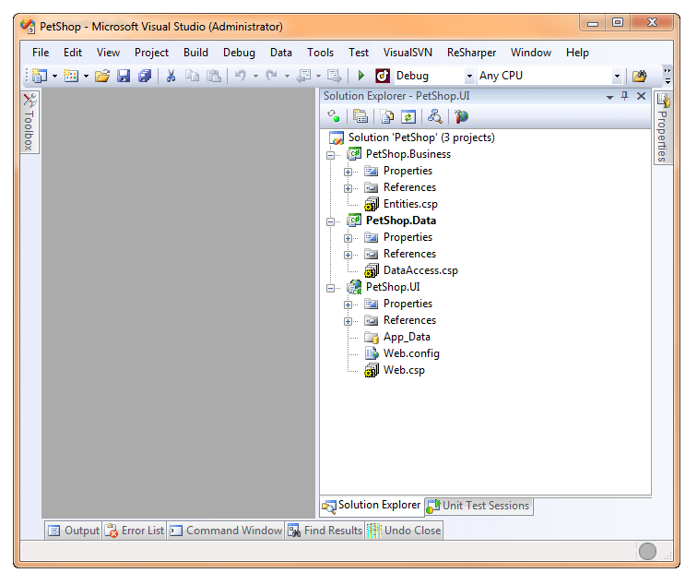Select the Solution Explorer bottom tab

pyautogui.click(x=372, y=506)
